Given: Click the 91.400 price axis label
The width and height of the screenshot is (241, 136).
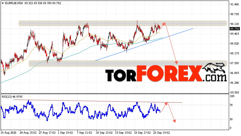Looking at the screenshot, I should (234, 4).
